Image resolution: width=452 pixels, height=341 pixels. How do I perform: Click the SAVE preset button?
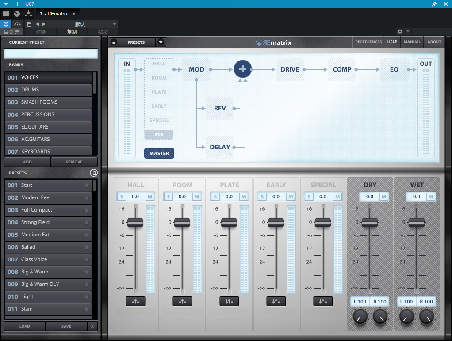click(x=66, y=326)
